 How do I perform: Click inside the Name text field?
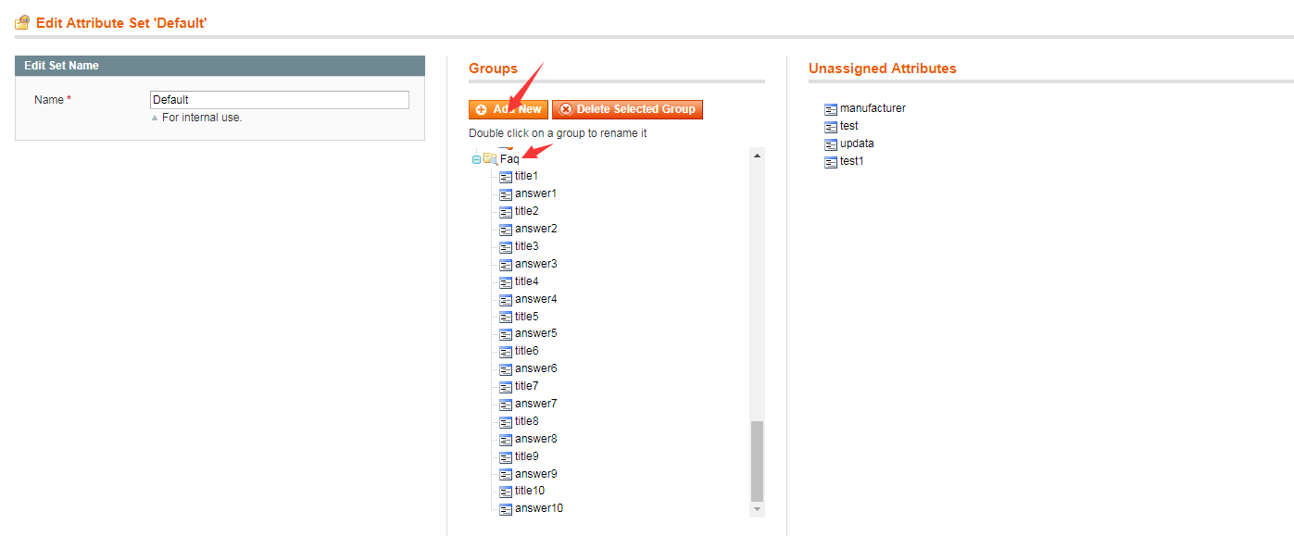point(278,99)
